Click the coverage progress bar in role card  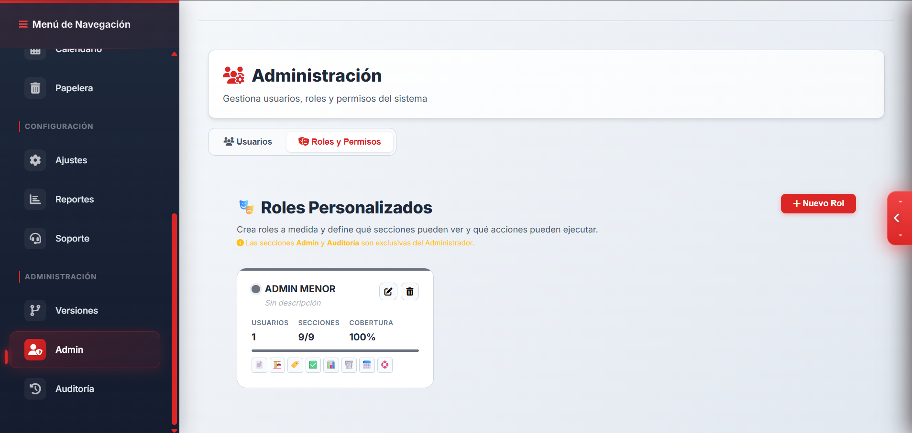(335, 351)
